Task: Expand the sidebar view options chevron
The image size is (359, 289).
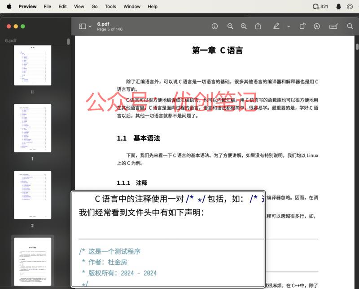Action: [x=90, y=27]
